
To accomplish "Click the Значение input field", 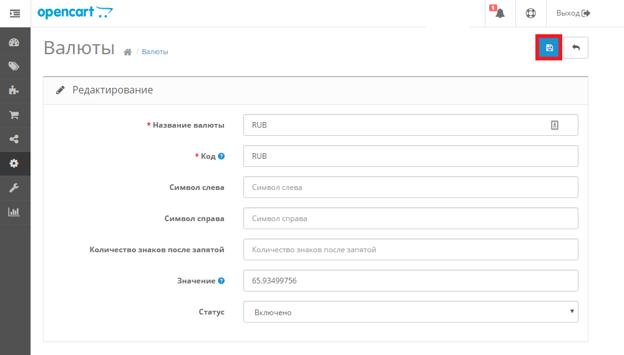I will [411, 281].
